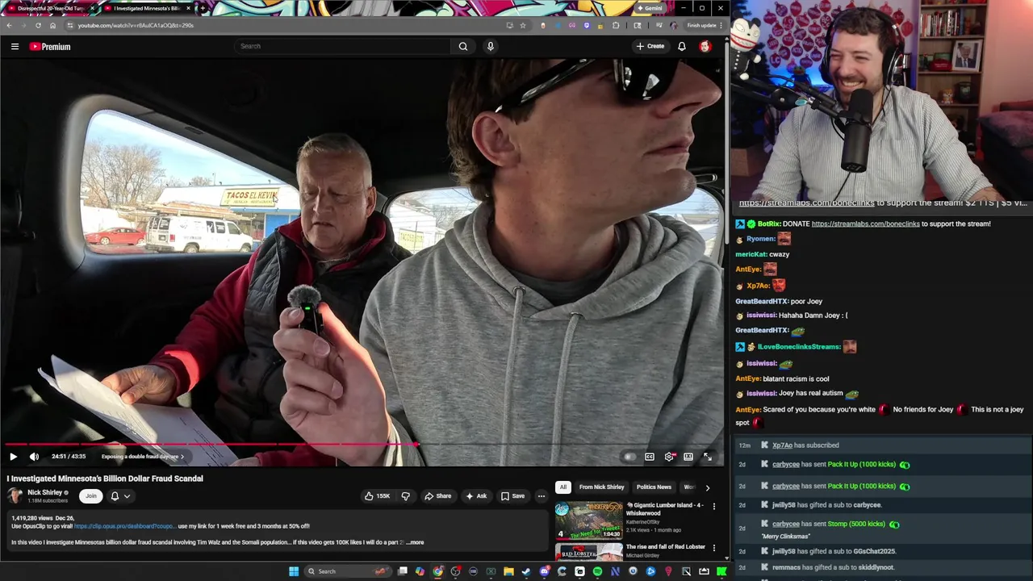Select the 'From Nick Shirley' chip

pos(601,487)
